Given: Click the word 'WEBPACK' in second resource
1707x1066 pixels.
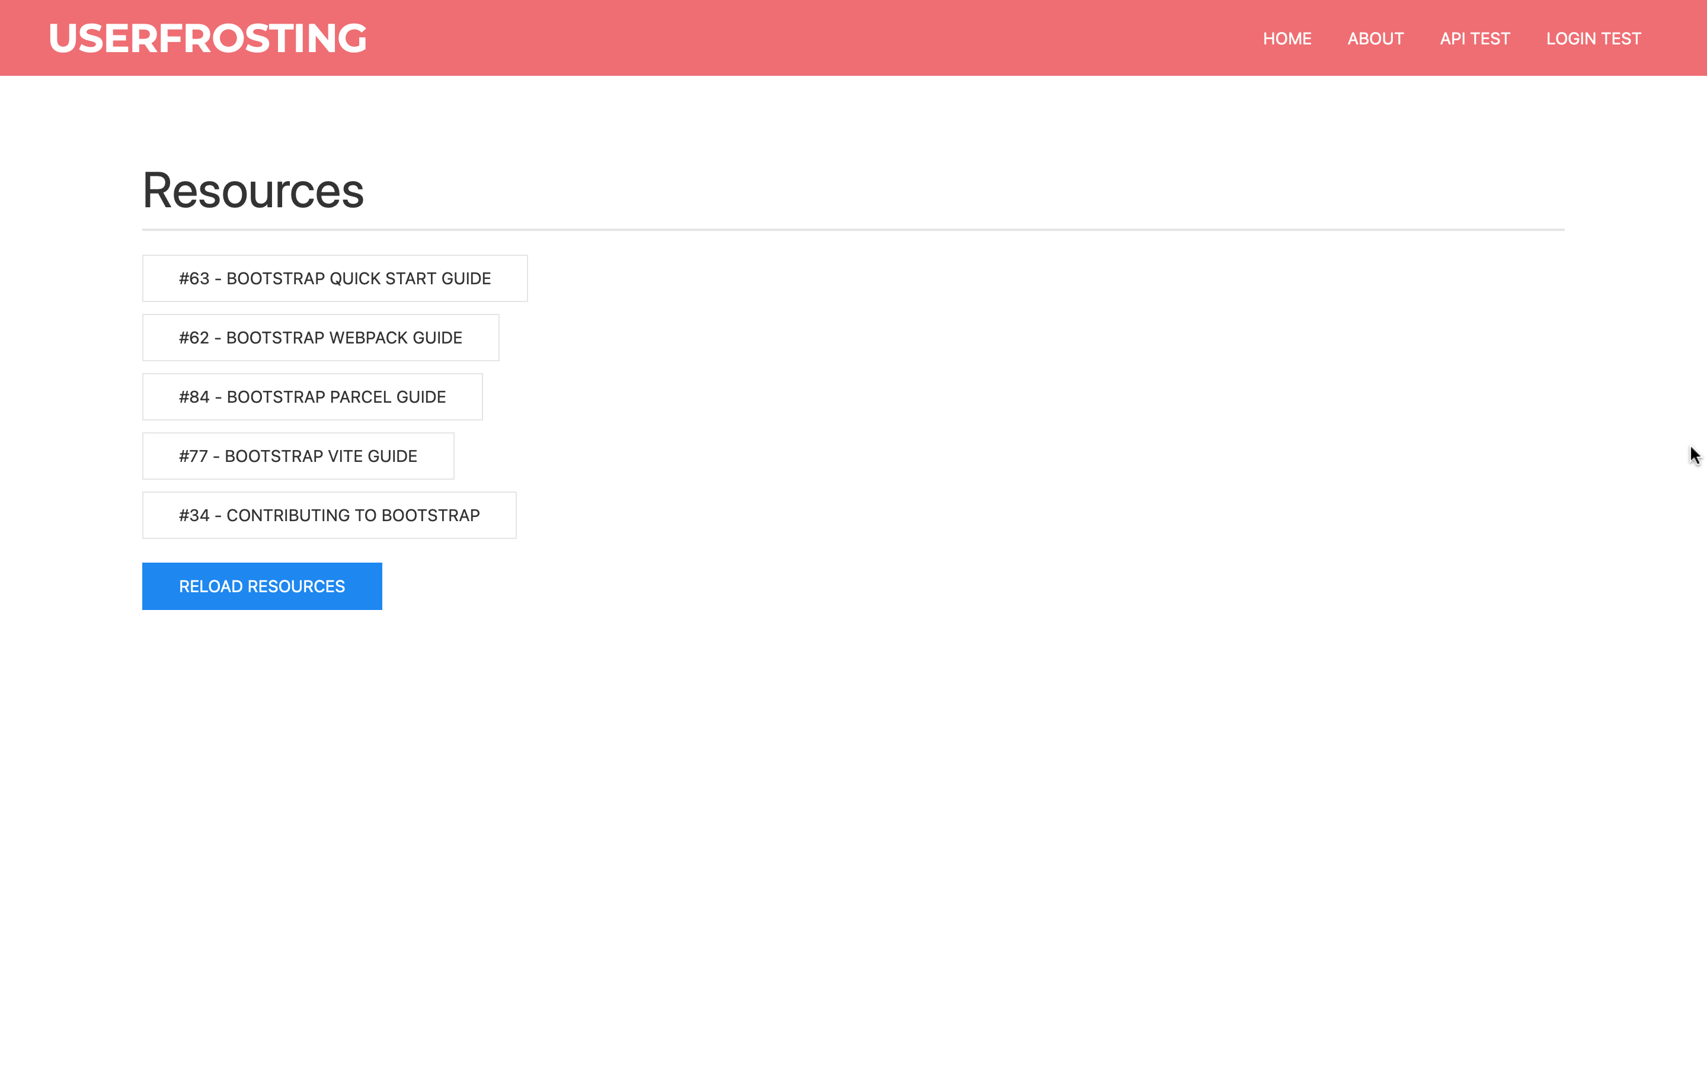Looking at the screenshot, I should 368,338.
